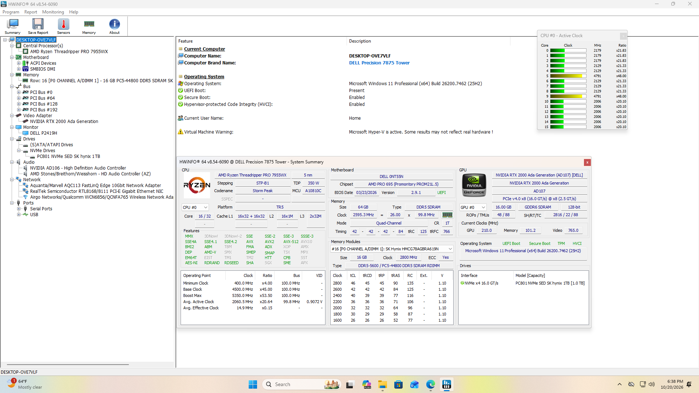Collapse the Central Processor(s) tree node
699x393 pixels.
tap(12, 46)
